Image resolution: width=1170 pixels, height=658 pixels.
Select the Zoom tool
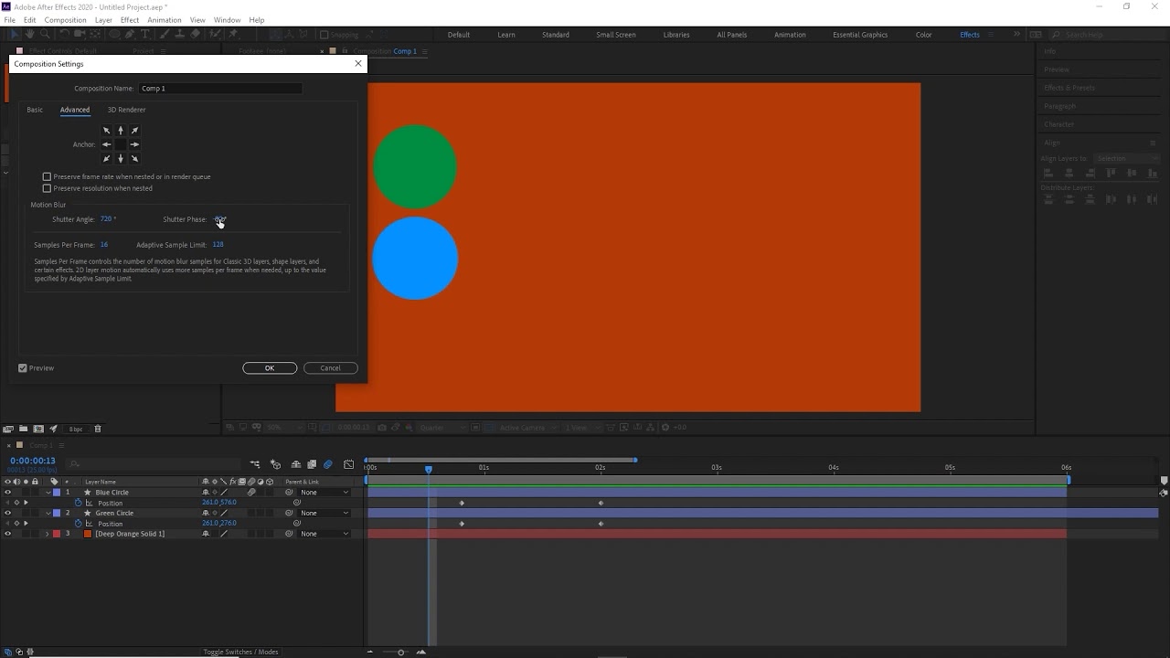(45, 34)
